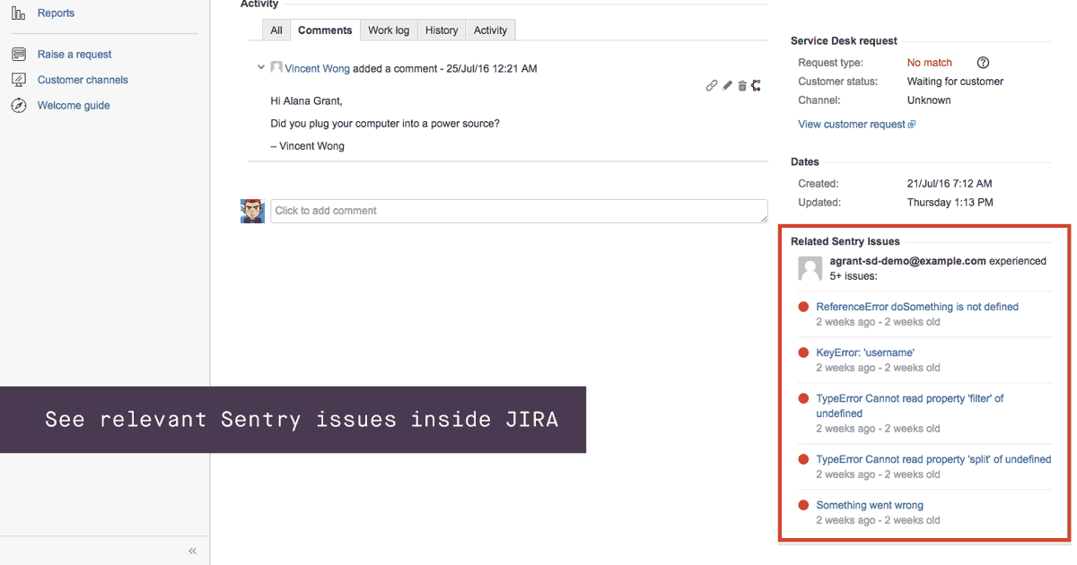Screen dimensions: 1077x565
Task: Switch to the Work log tab
Action: coord(389,30)
